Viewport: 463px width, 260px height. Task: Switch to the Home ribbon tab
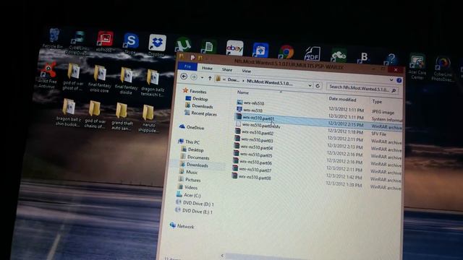(x=207, y=68)
